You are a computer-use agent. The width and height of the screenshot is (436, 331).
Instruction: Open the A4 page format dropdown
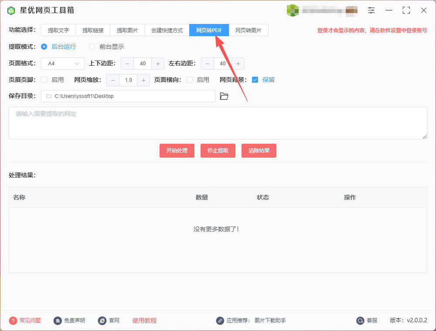click(62, 63)
